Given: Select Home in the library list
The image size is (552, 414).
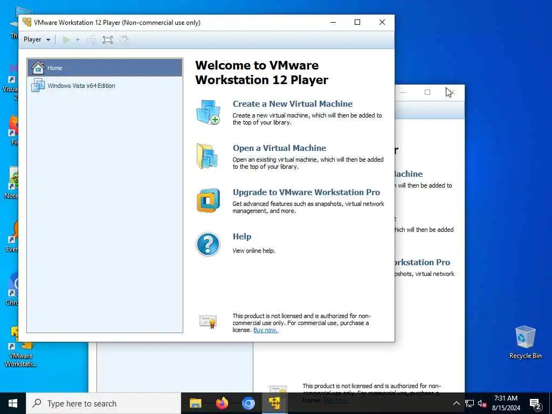Looking at the screenshot, I should click(105, 67).
